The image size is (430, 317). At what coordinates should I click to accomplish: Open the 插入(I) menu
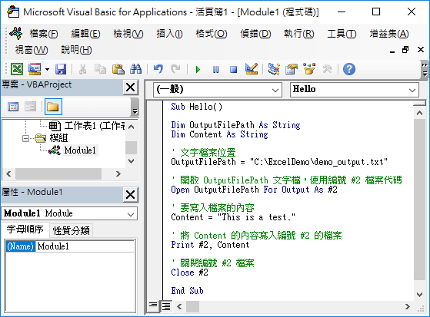[169, 34]
